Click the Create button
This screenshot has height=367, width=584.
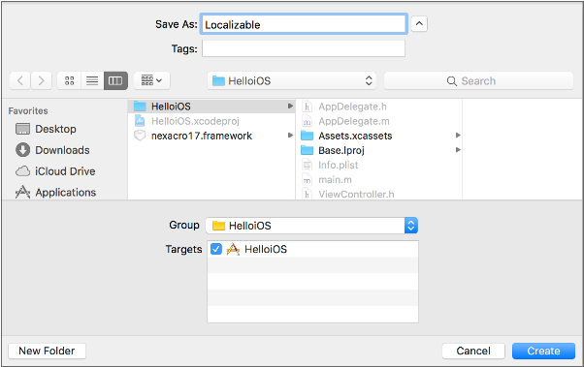click(543, 351)
